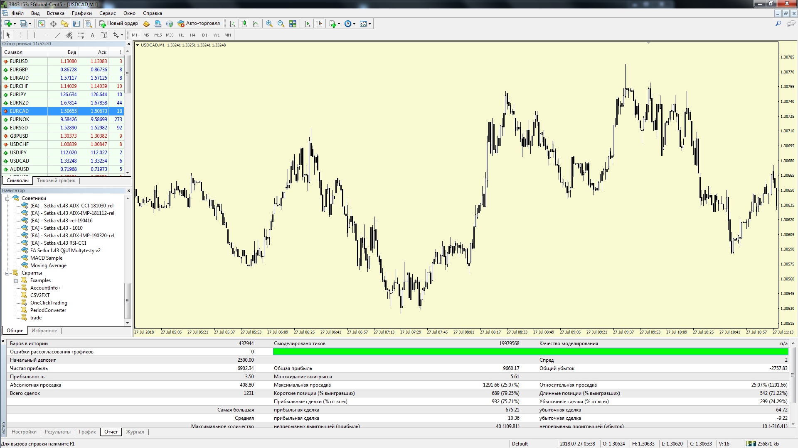Switch chart to candlestick mode
Screen dimensions: 798x448
coord(244,24)
